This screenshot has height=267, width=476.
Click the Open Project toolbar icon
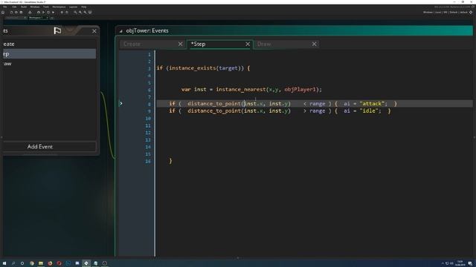[x=16, y=13]
